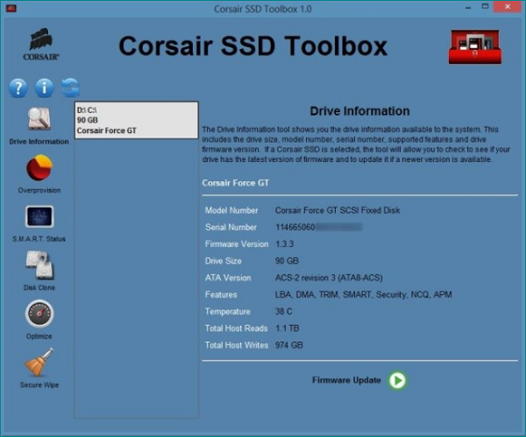Click the Features label

[x=221, y=294]
